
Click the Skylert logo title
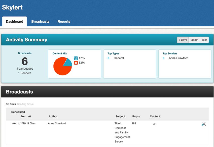(12, 7)
